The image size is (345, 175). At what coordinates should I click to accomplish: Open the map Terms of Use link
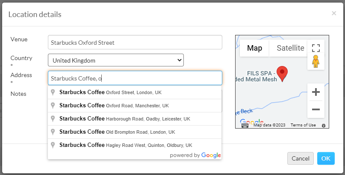[303, 125]
